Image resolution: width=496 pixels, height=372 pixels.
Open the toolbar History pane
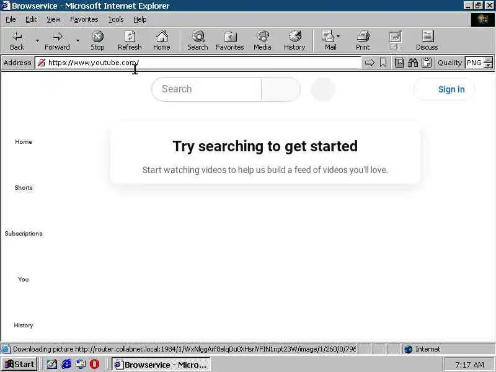pos(294,40)
